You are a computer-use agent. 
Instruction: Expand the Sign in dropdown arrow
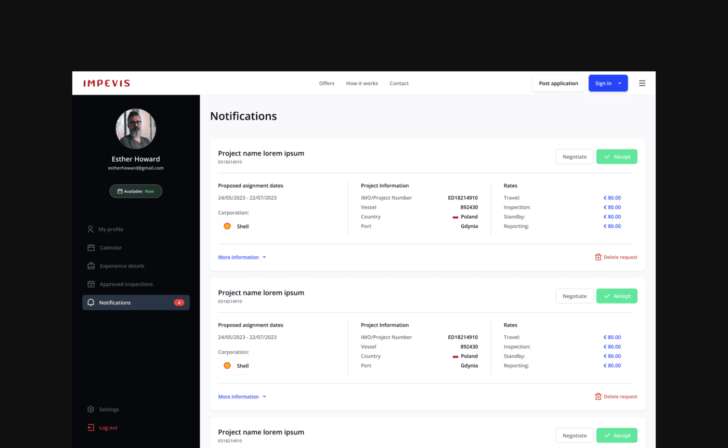(x=620, y=83)
